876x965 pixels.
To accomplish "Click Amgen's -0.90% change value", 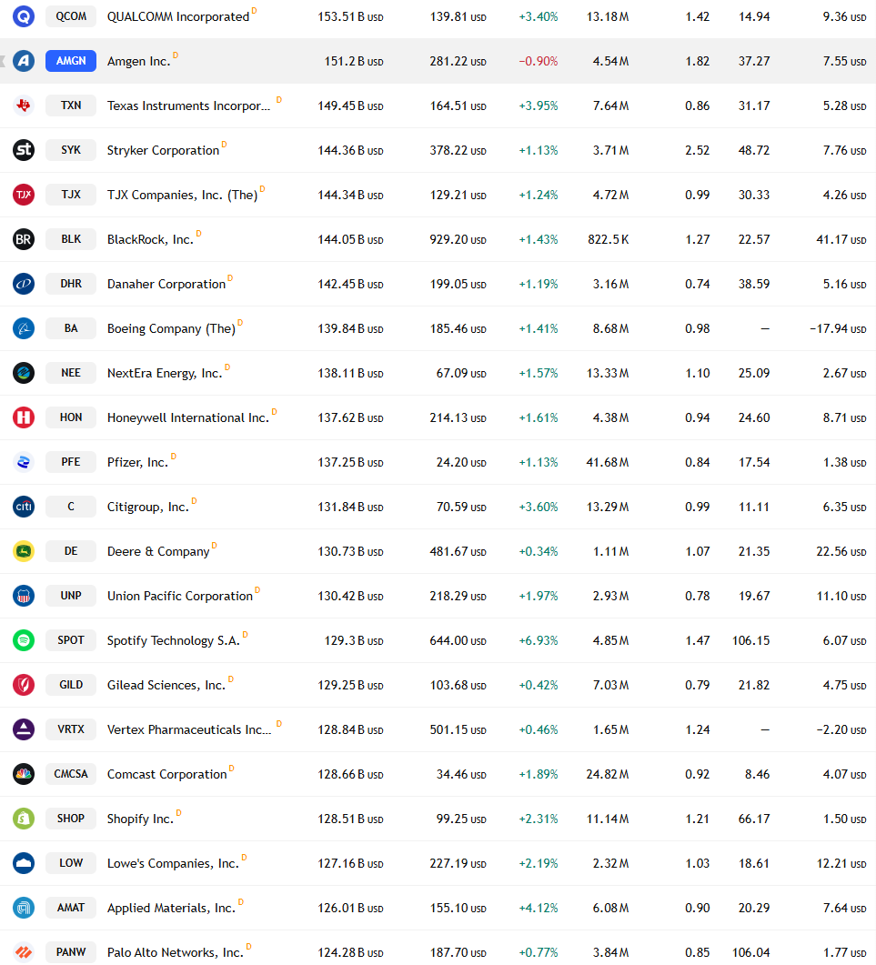I will click(x=538, y=62).
